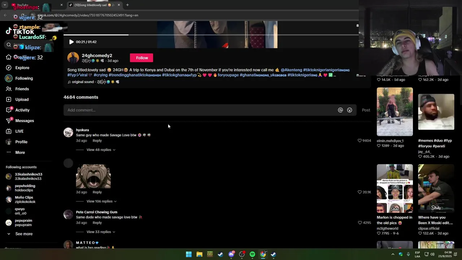
Task: Seek using the video progress bar
Action: click(x=211, y=35)
